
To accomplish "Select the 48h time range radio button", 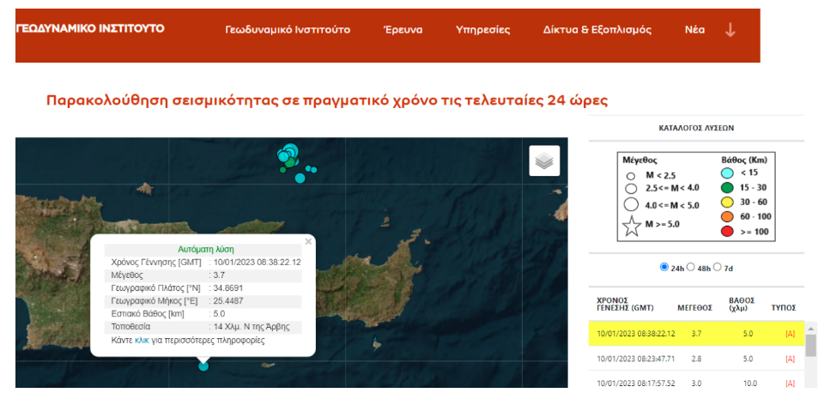I will [x=692, y=267].
